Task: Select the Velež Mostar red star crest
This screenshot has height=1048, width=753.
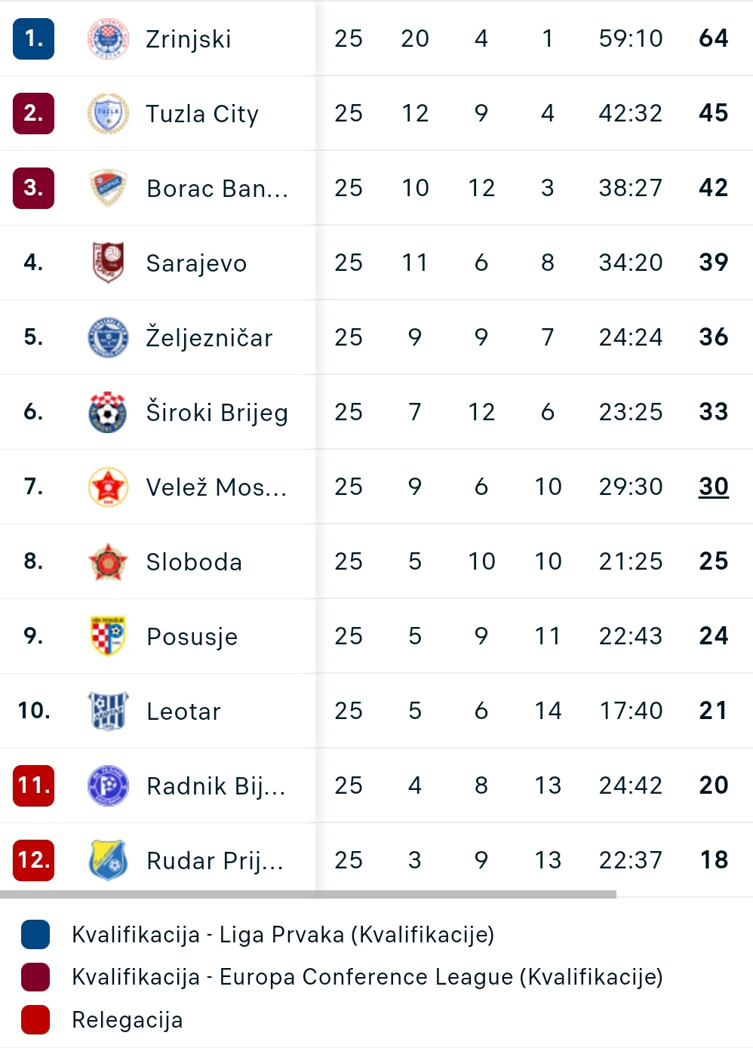Action: click(108, 487)
